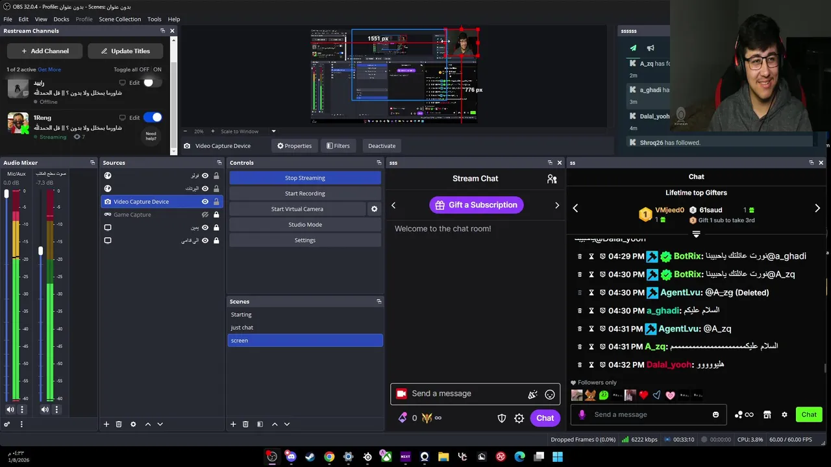Show previous Lifetime top Gifters page
The width and height of the screenshot is (831, 467).
575,208
